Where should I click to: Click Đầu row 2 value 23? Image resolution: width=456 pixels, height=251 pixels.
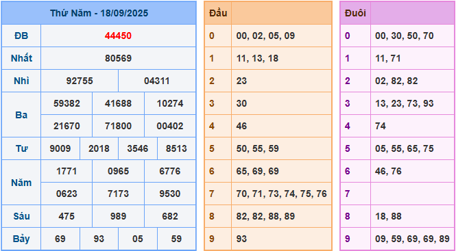[x=241, y=81]
